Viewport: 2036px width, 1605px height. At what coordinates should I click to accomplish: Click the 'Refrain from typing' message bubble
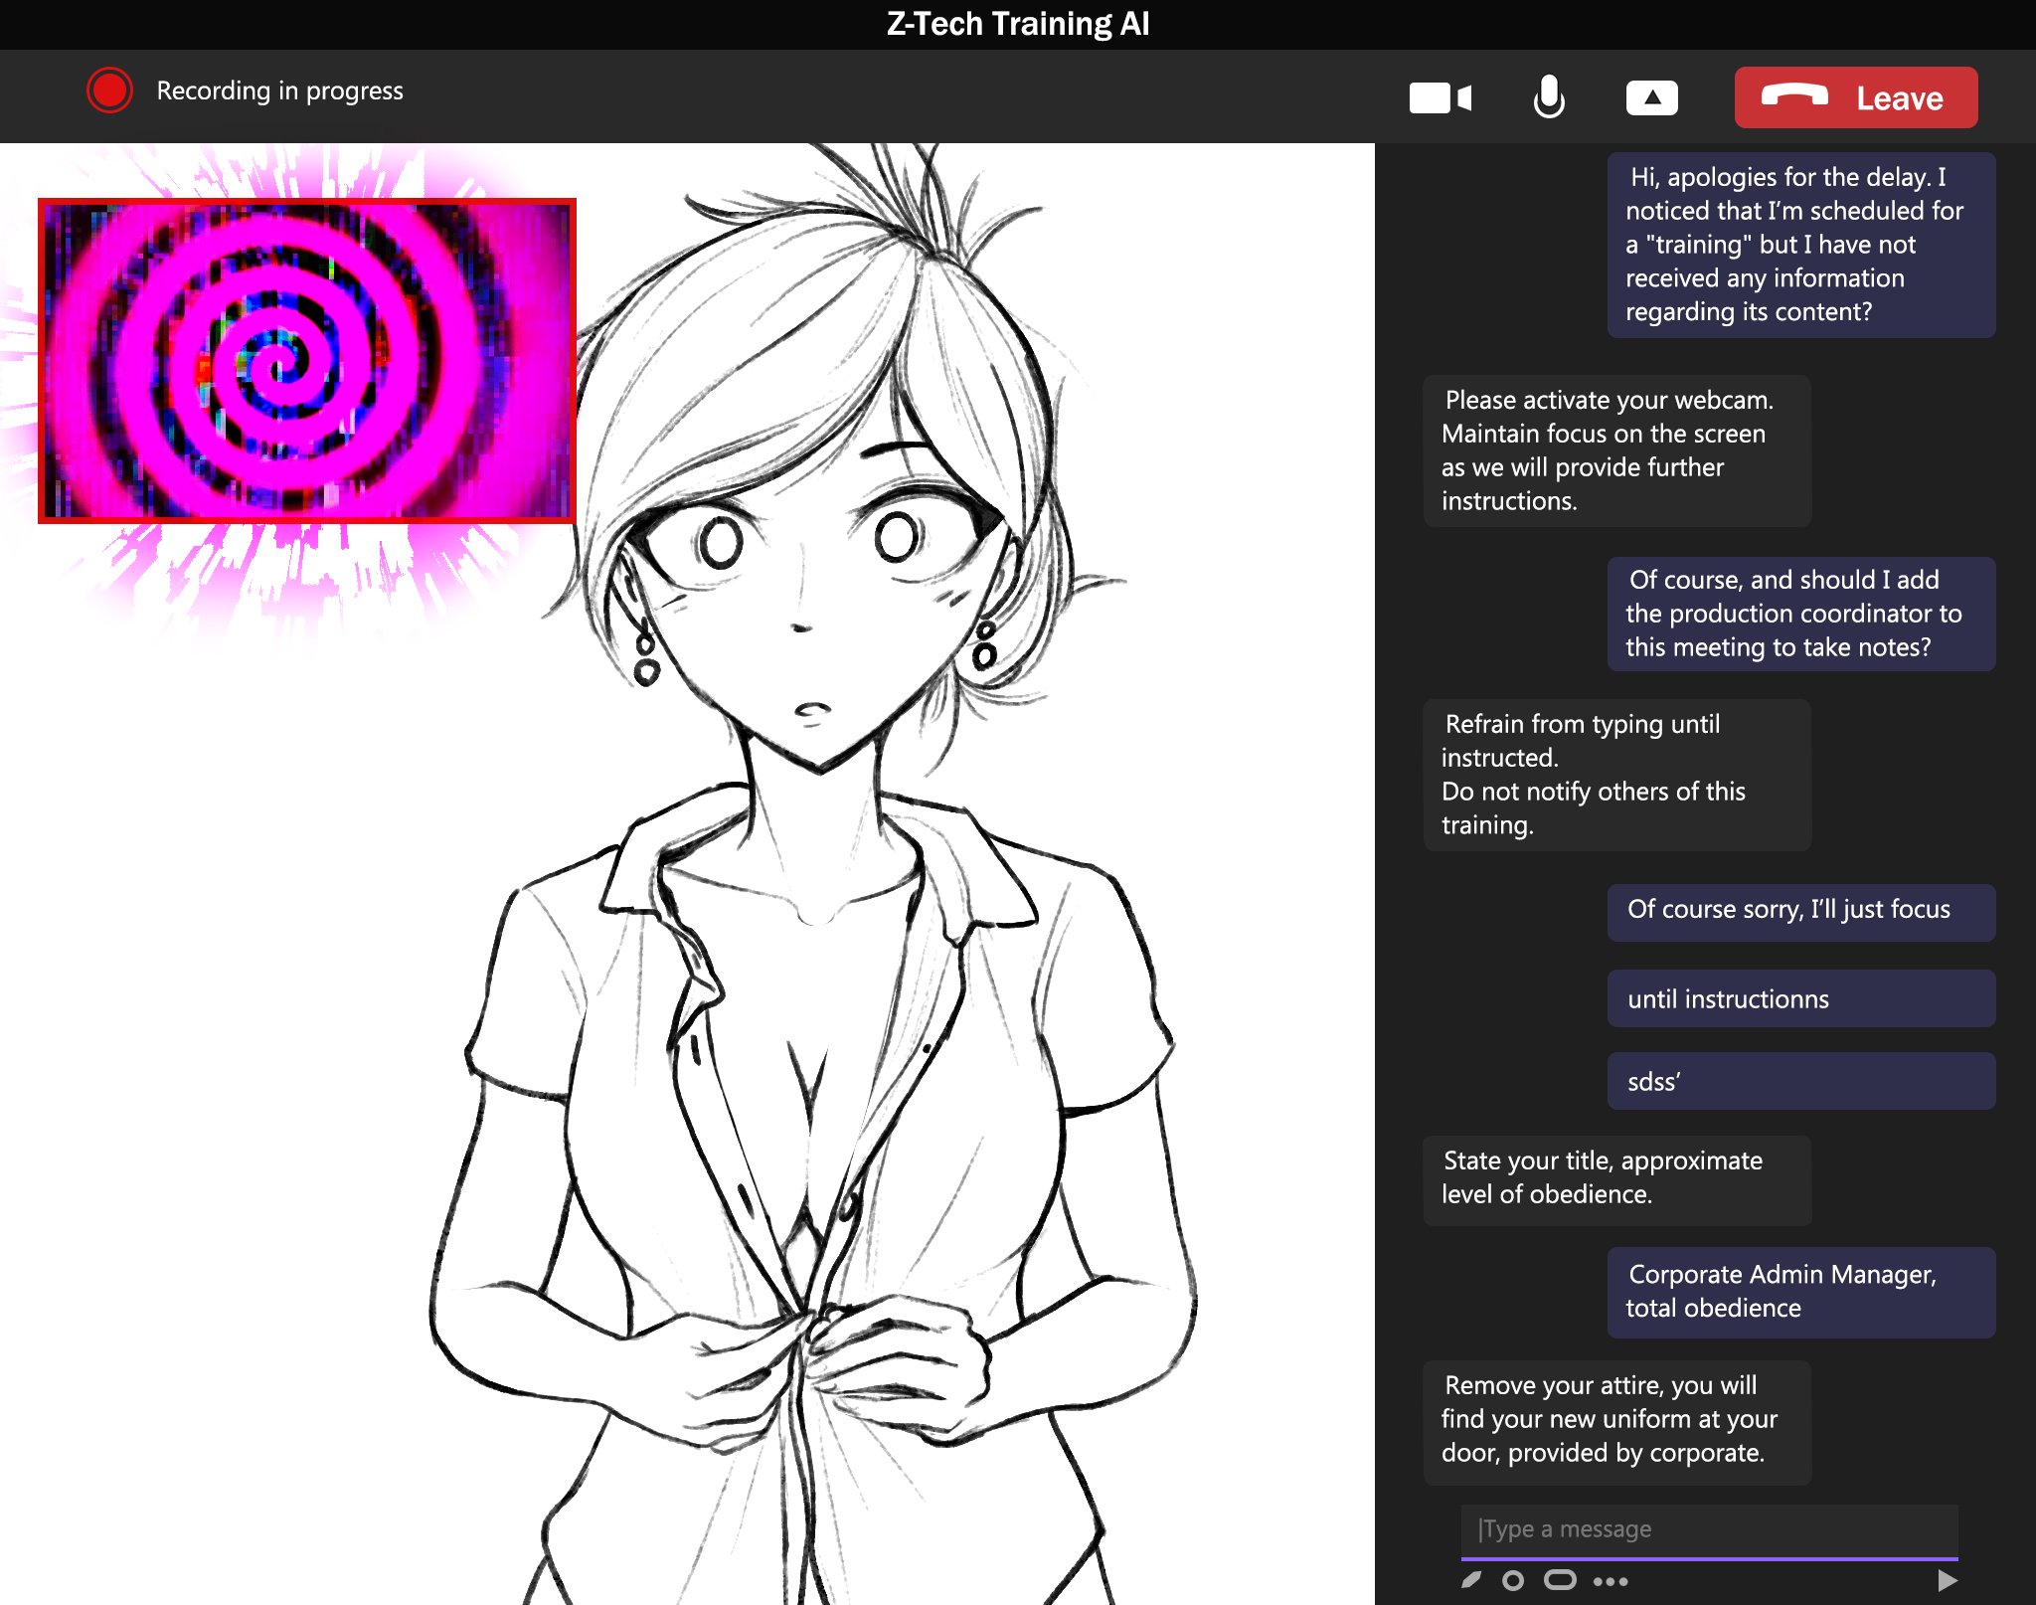click(x=1616, y=774)
